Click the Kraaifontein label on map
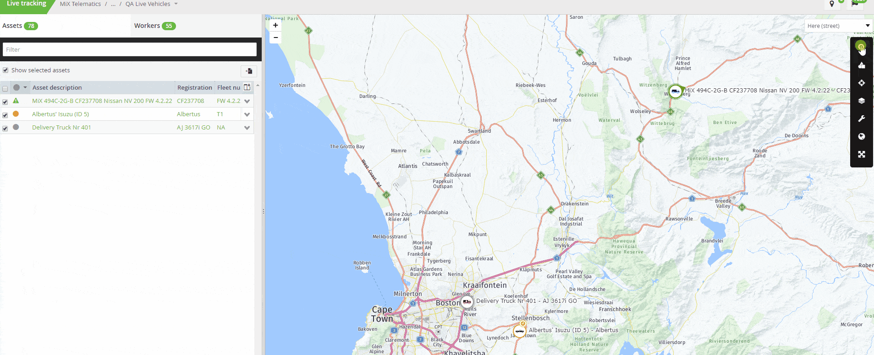The image size is (874, 355). [x=485, y=285]
